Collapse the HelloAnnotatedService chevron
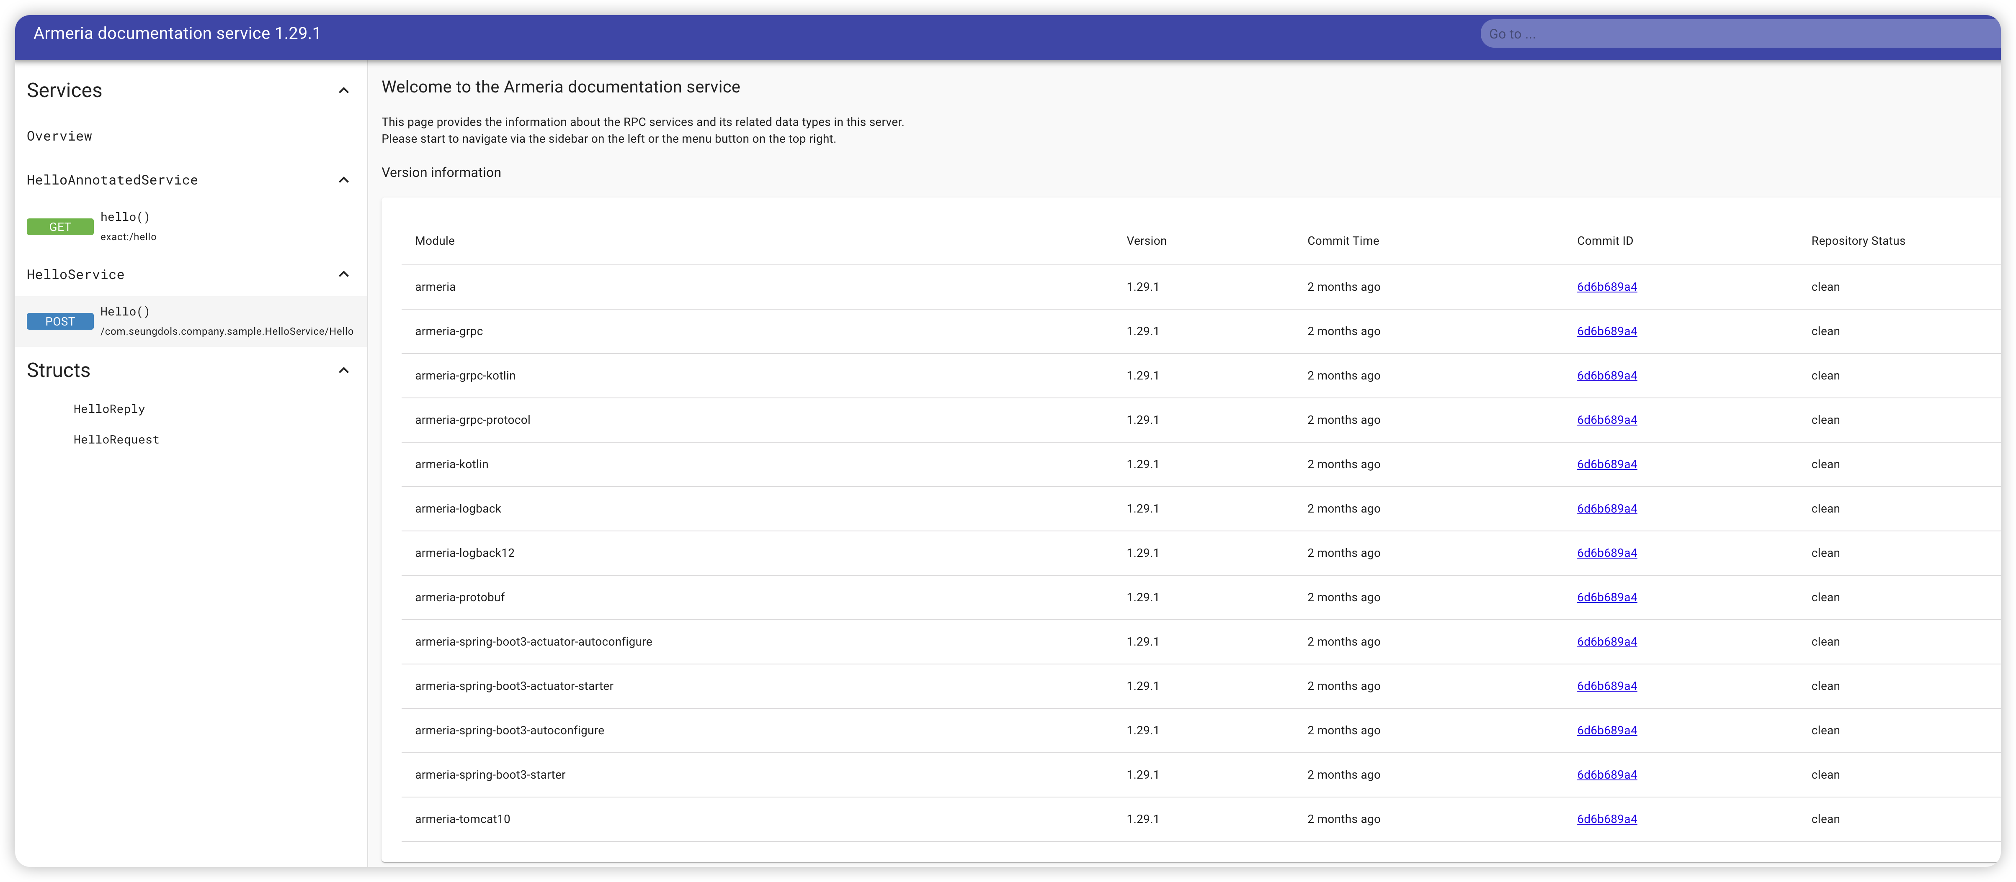Screen dimensions: 2016x882 [x=343, y=180]
